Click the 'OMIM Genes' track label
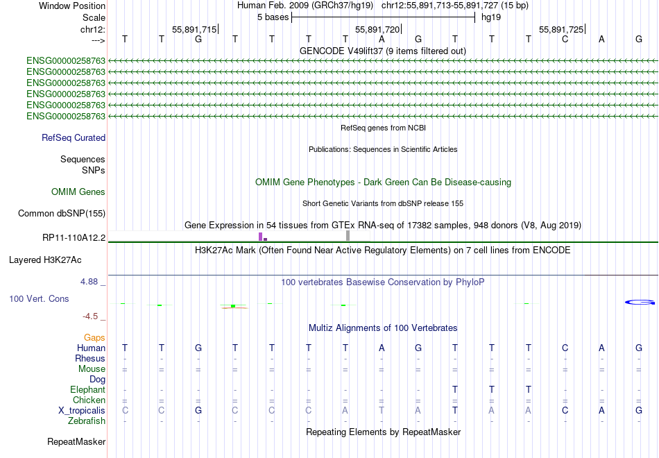Image resolution: width=659 pixels, height=458 pixels. [x=78, y=192]
